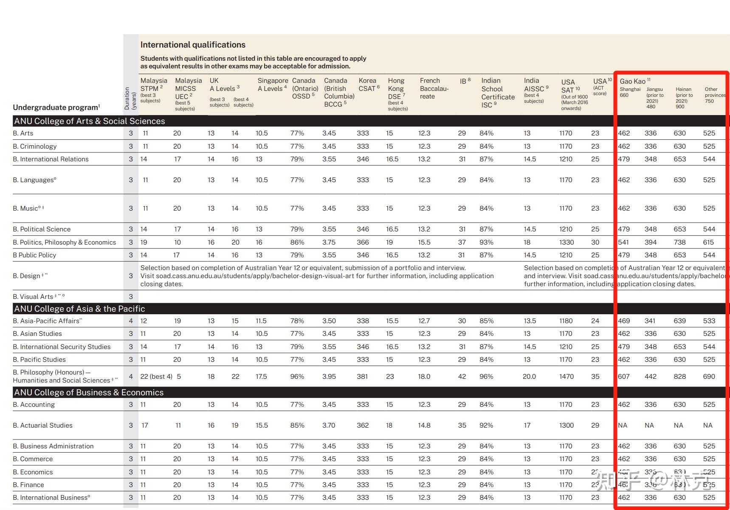Viewport: 730px width, 510px height.
Task: Click the 'Hainan (prior to 2021) 900' sub-header
Action: tap(684, 98)
